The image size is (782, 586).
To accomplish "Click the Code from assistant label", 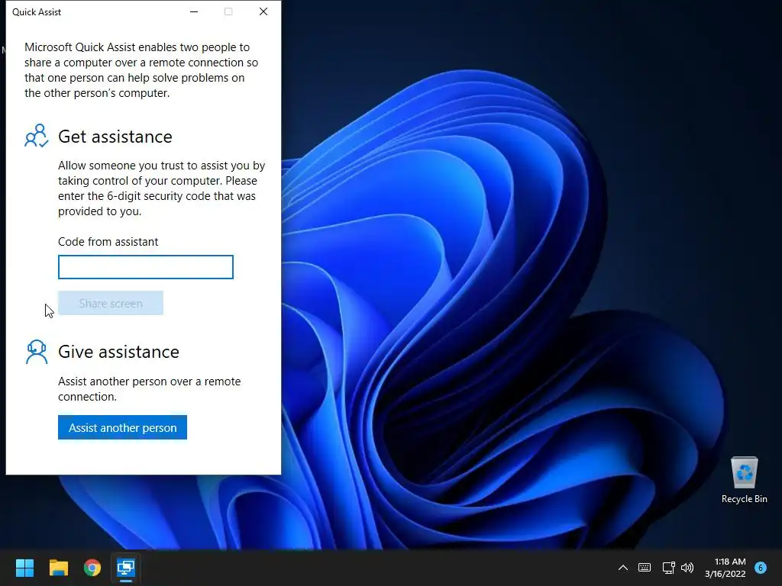I will click(108, 242).
